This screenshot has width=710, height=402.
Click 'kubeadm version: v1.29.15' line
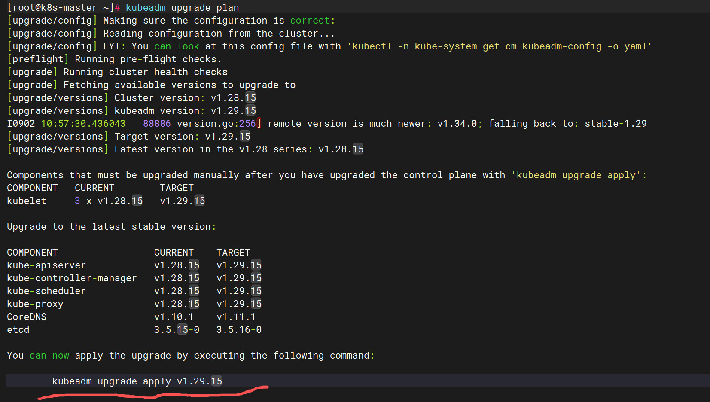[185, 111]
